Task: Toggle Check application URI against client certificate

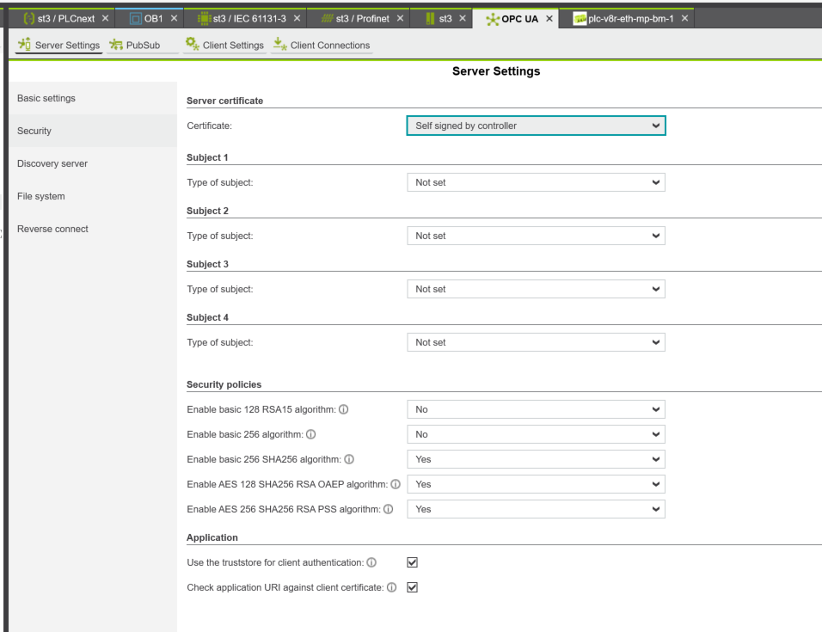Action: 412,588
